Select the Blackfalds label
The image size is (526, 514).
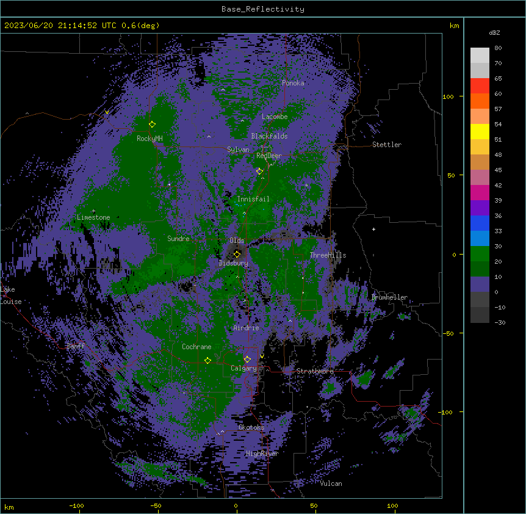click(x=269, y=136)
